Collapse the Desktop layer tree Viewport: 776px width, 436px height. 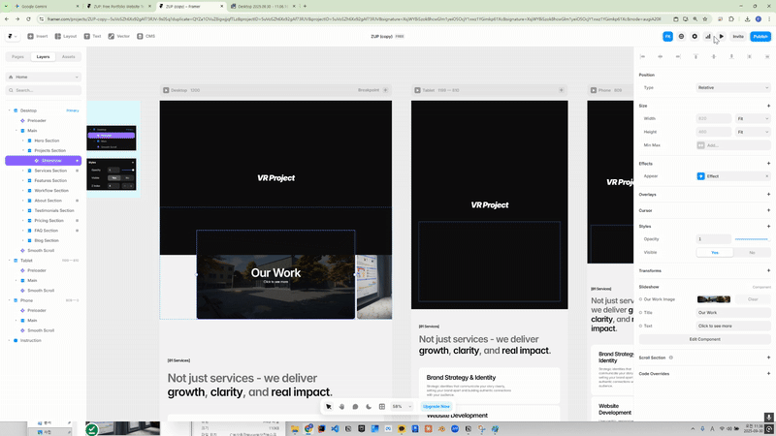(10, 110)
